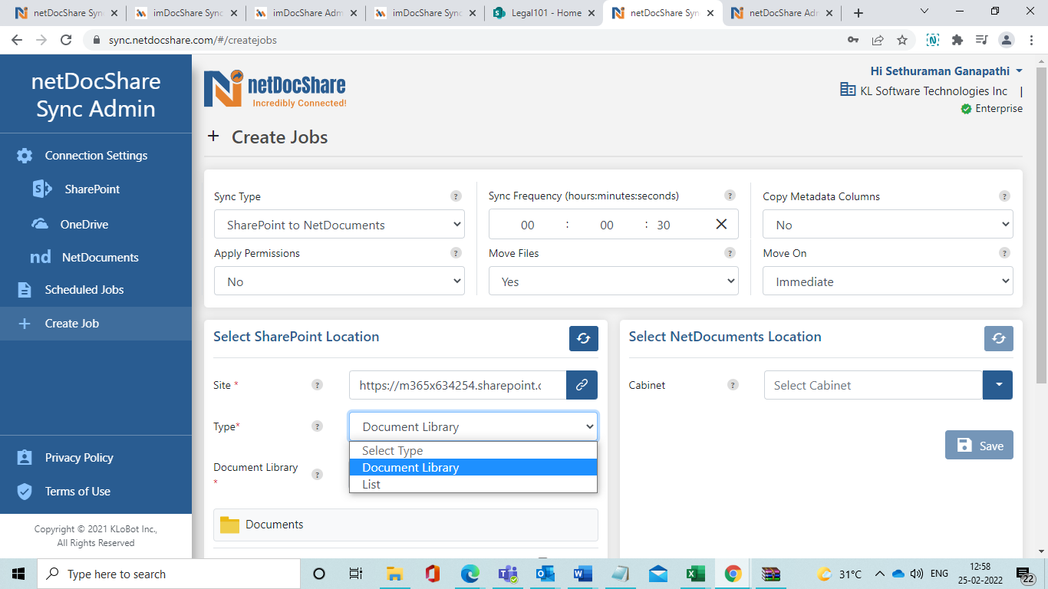
Task: Click the Connection Settings gear icon
Action: point(25,156)
